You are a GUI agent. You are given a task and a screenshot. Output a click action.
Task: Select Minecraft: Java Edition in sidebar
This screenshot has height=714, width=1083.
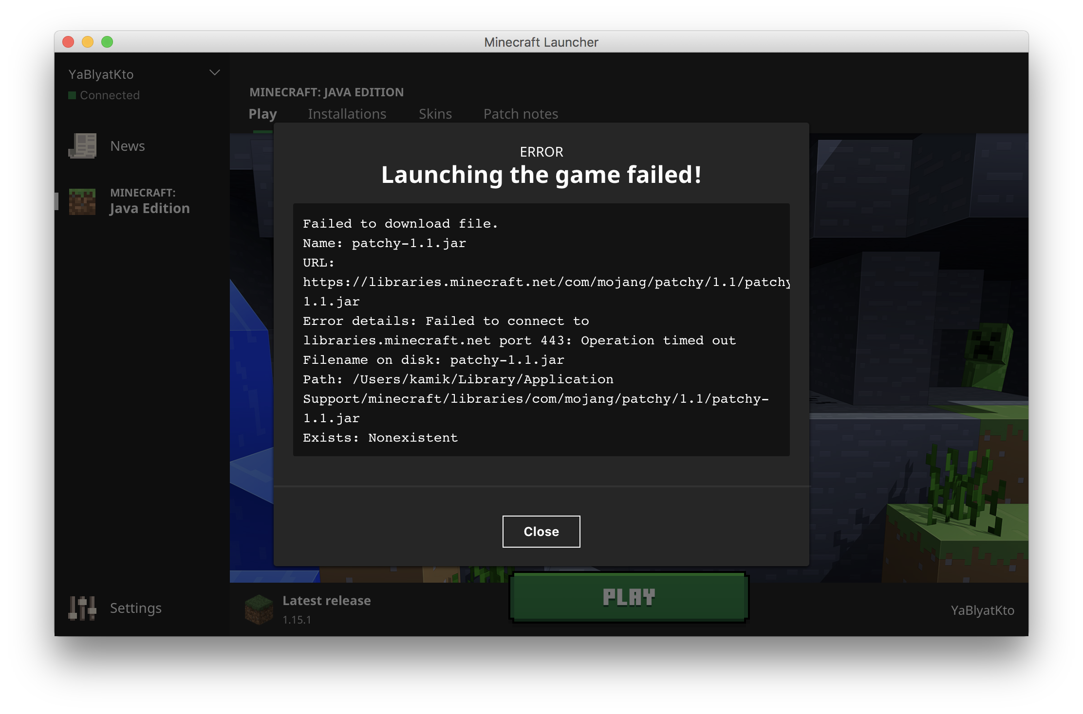click(x=149, y=201)
